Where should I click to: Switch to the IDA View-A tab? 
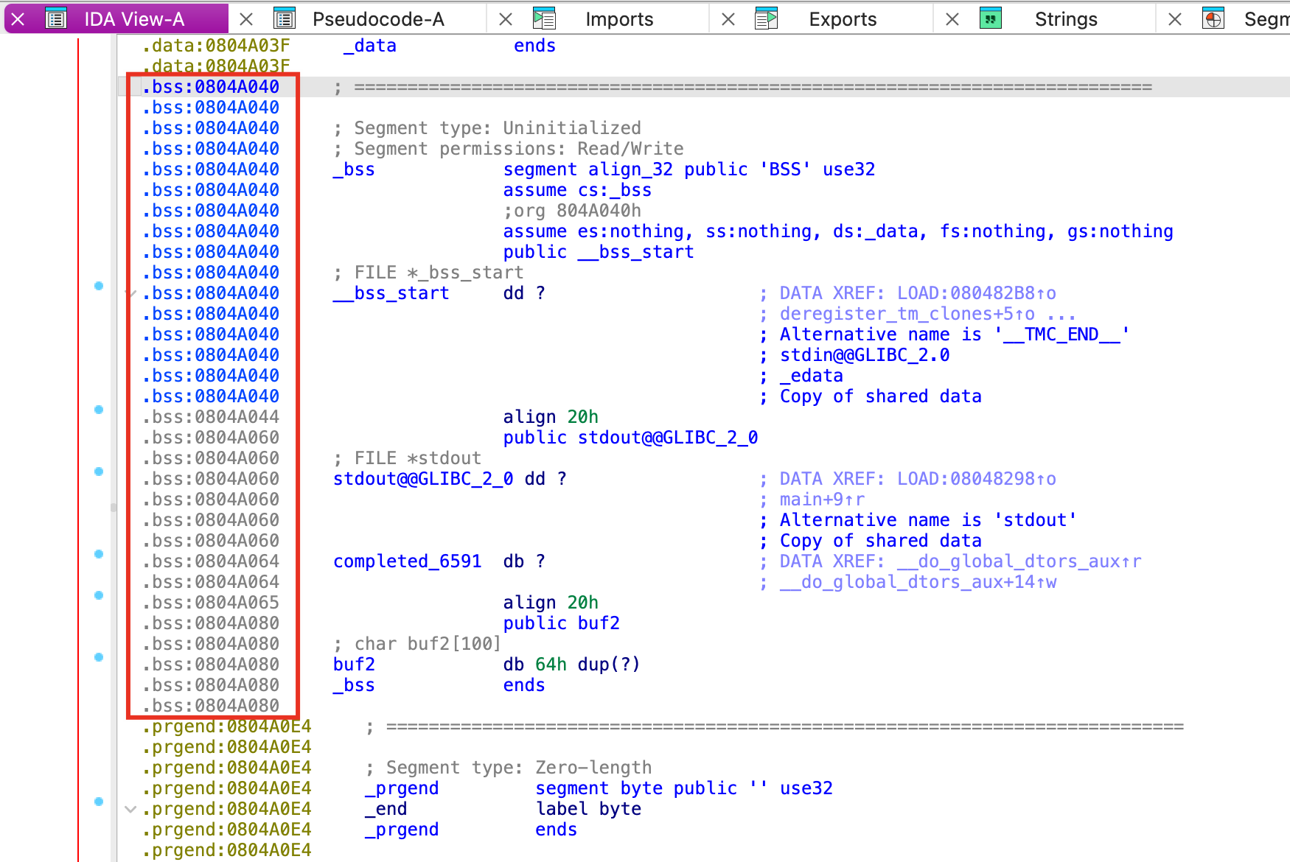pos(134,19)
